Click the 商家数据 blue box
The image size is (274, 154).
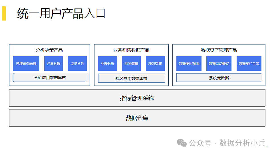(131, 63)
